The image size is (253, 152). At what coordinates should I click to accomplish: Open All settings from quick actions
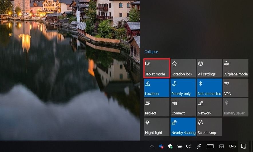click(209, 68)
